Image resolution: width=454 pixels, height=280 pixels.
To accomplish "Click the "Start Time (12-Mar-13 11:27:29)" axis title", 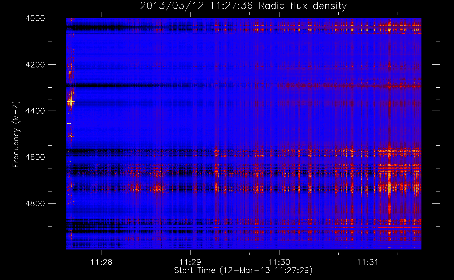I will click(243, 270).
